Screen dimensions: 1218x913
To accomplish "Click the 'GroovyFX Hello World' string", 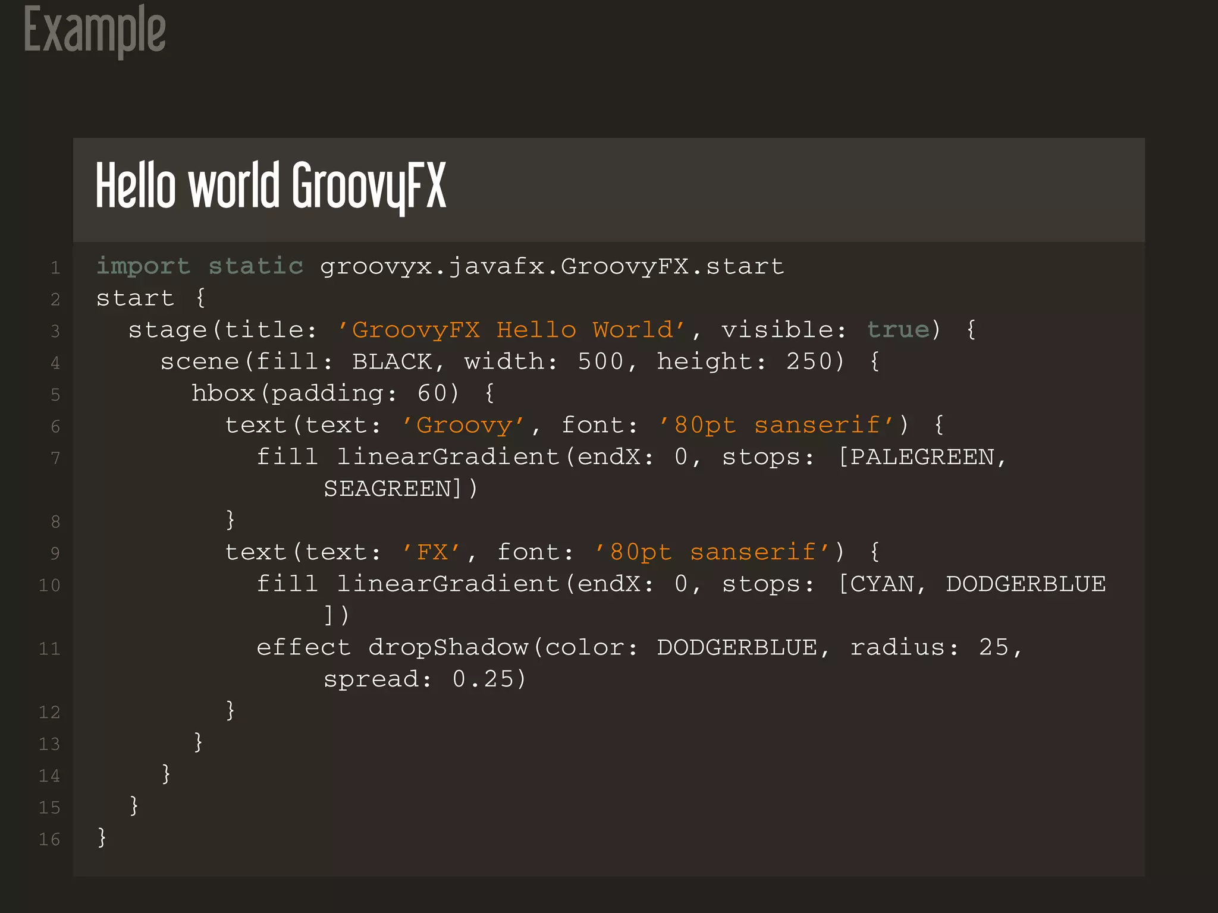I will pyautogui.click(x=513, y=329).
